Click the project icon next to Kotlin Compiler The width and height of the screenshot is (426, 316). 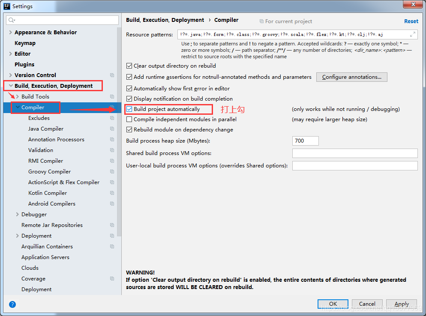(x=111, y=193)
